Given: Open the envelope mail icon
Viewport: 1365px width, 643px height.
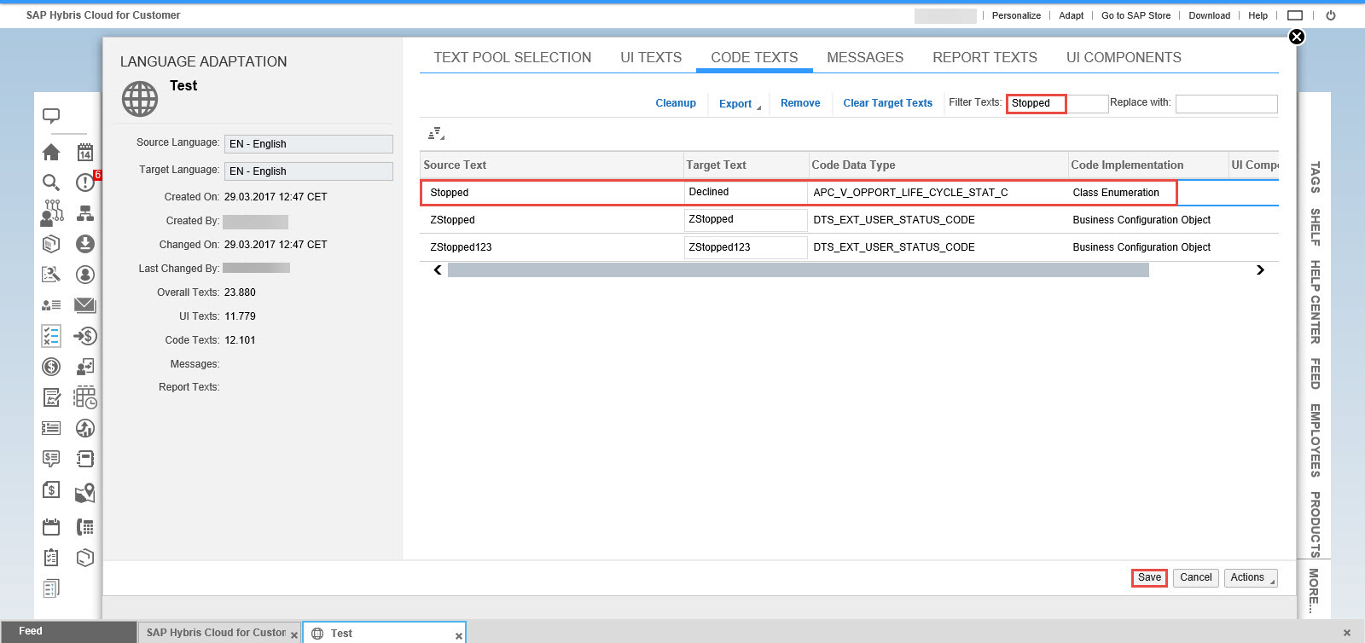Looking at the screenshot, I should pyautogui.click(x=85, y=305).
